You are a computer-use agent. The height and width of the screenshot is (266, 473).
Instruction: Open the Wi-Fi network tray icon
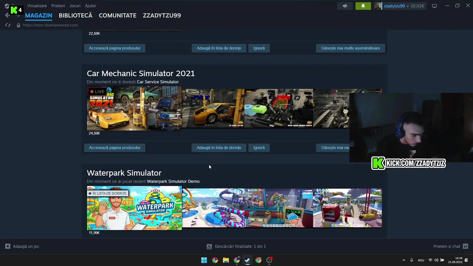pos(430,260)
